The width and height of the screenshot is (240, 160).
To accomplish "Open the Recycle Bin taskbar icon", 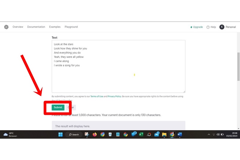I will point(110,134).
